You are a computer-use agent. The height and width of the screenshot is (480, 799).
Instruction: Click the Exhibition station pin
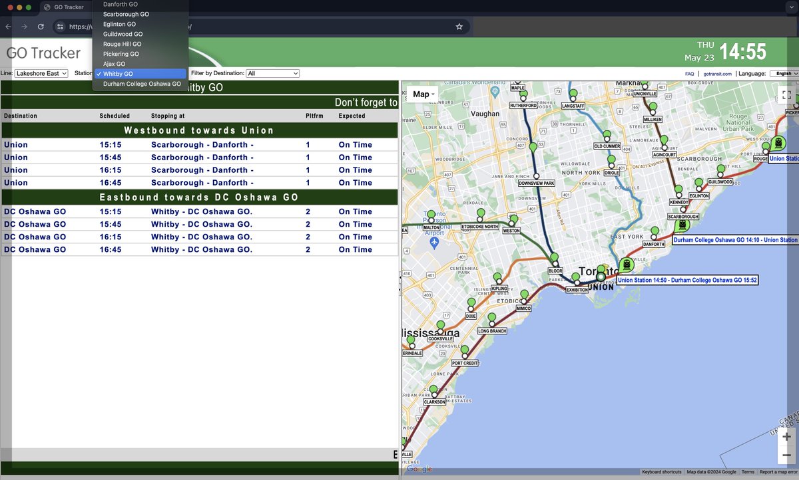tap(576, 279)
